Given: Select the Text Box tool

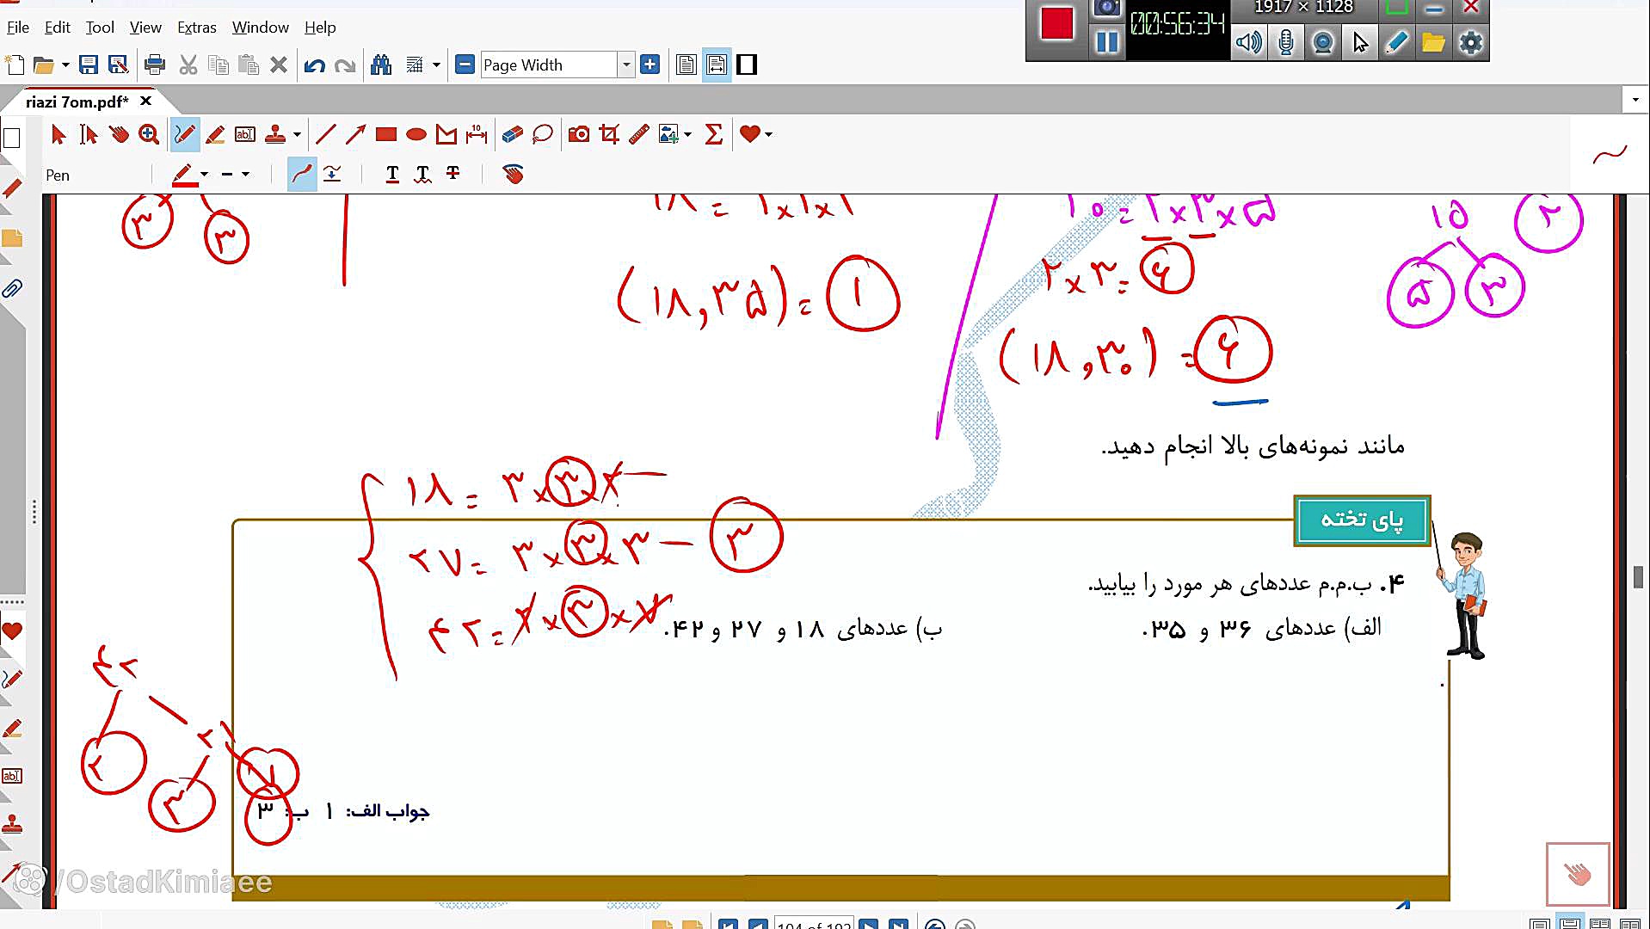Looking at the screenshot, I should [x=245, y=134].
